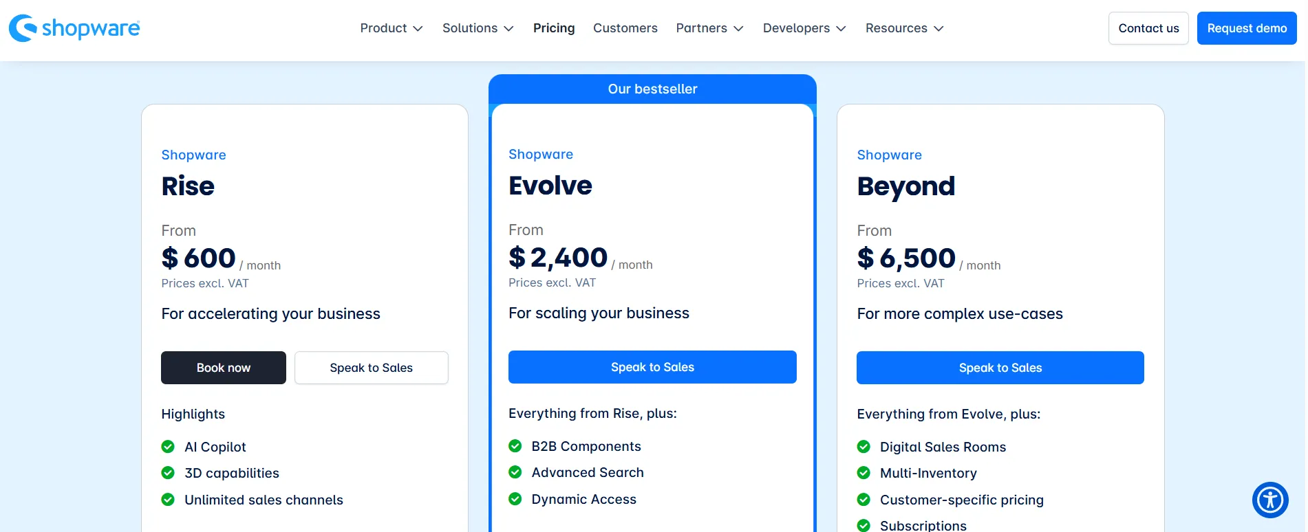The width and height of the screenshot is (1308, 532).
Task: Click the Rise plan heading
Action: (188, 186)
